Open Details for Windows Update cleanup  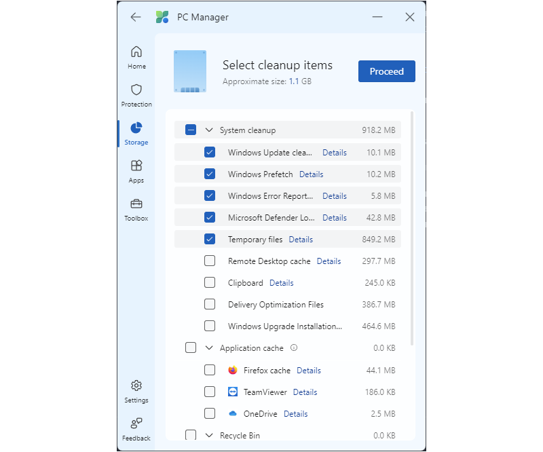coord(335,153)
